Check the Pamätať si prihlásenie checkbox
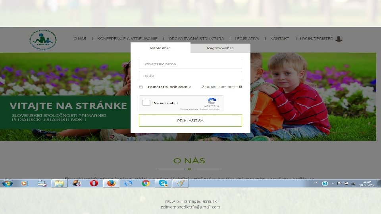The width and height of the screenshot is (381, 214). pos(140,87)
